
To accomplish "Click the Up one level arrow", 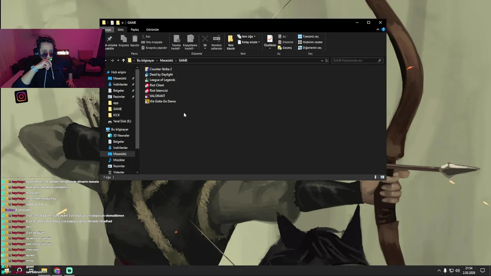I will point(123,61).
